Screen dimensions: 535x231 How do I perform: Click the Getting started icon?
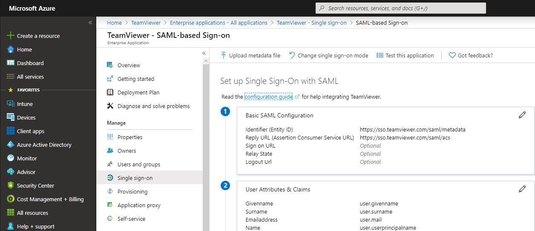tap(110, 79)
